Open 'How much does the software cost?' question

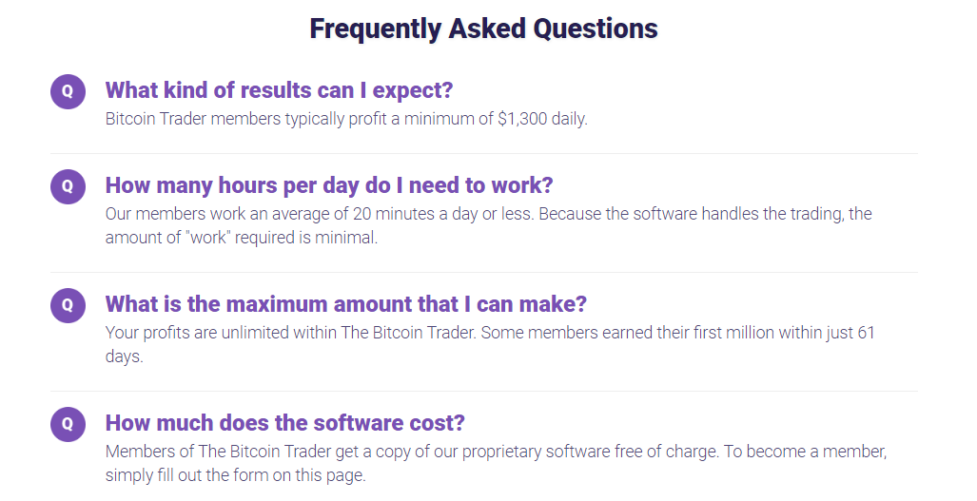pos(284,423)
